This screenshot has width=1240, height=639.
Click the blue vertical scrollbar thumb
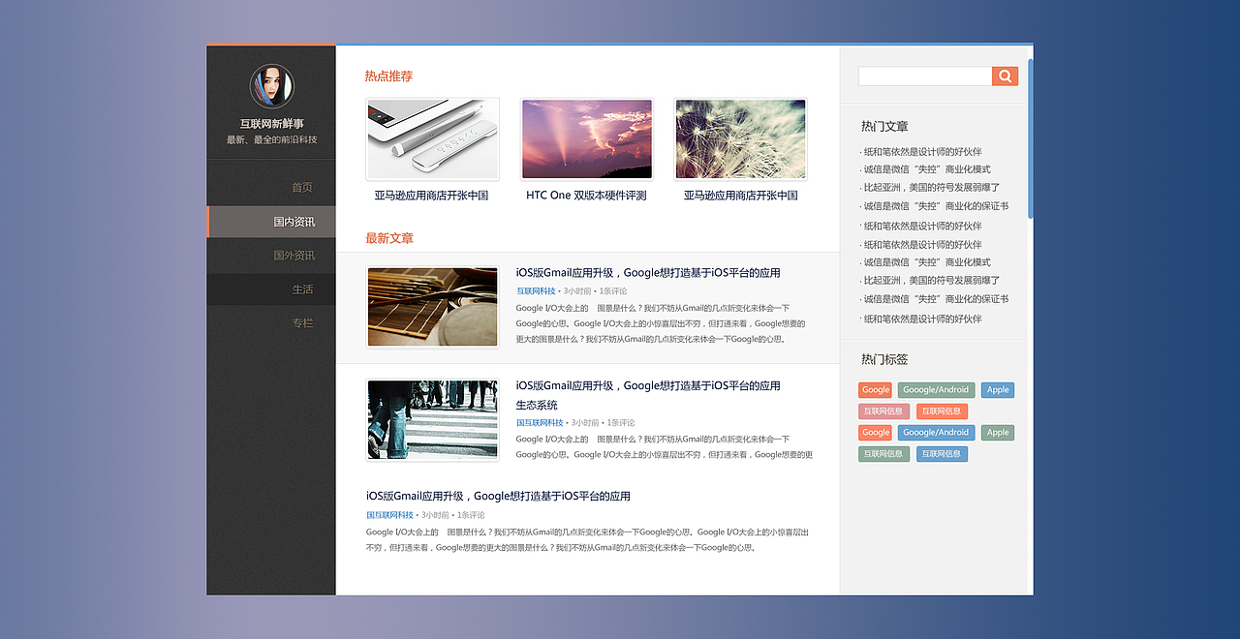tap(1031, 137)
